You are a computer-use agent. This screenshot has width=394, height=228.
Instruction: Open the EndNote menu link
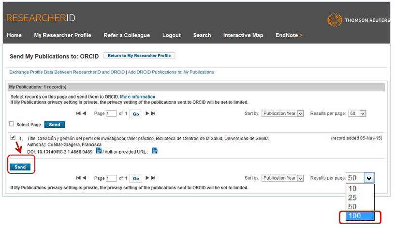click(x=289, y=35)
